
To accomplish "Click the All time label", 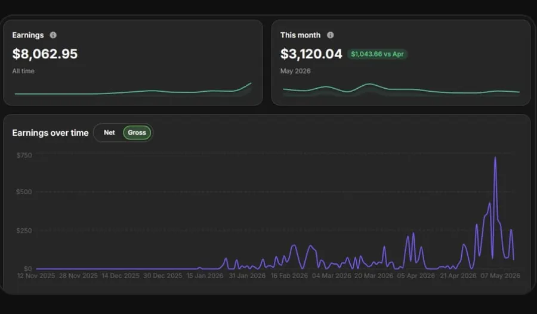I will (x=23, y=71).
